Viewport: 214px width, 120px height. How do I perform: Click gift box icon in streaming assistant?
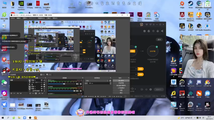144,31
